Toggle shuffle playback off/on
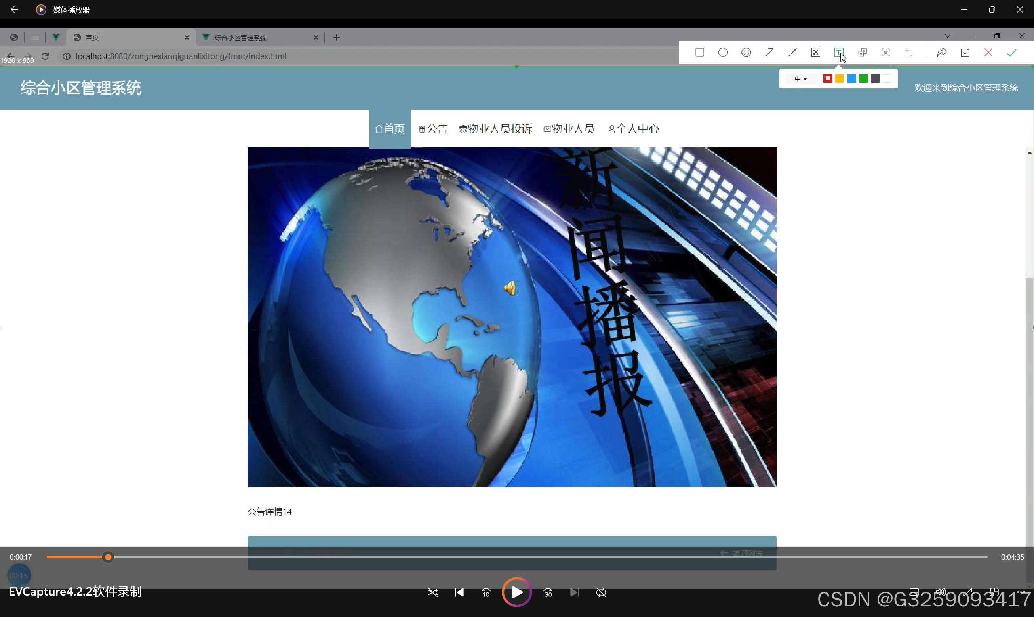 pyautogui.click(x=432, y=592)
